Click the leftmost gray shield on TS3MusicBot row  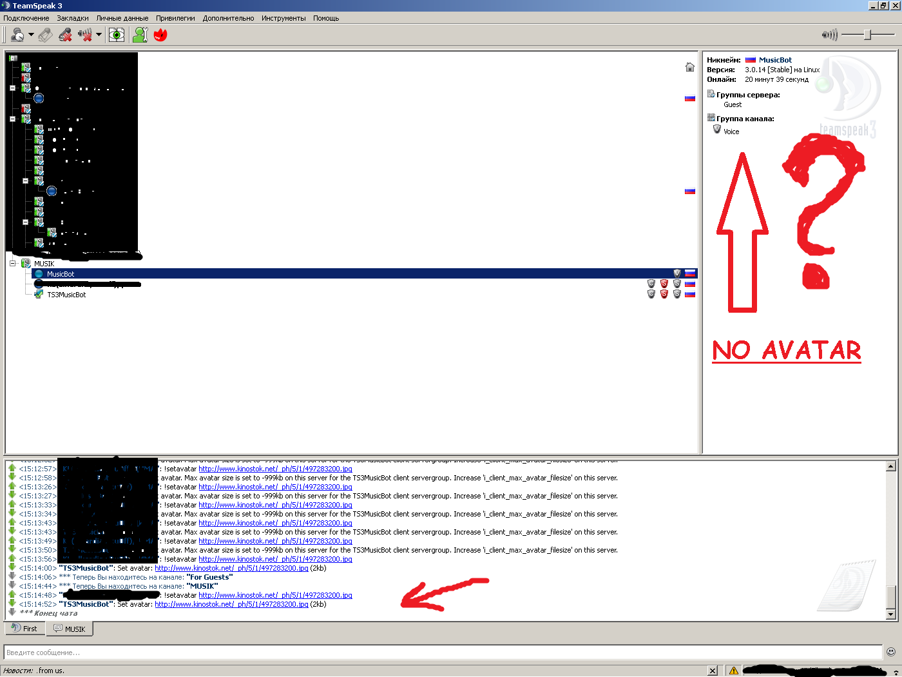pos(651,294)
